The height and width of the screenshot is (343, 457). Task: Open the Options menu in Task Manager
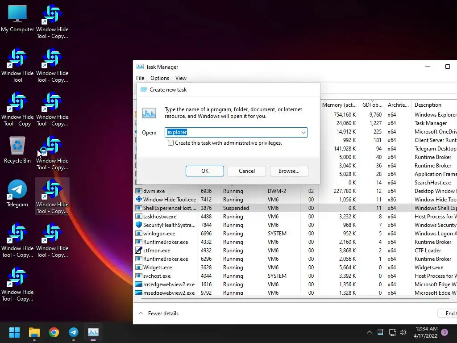click(160, 78)
